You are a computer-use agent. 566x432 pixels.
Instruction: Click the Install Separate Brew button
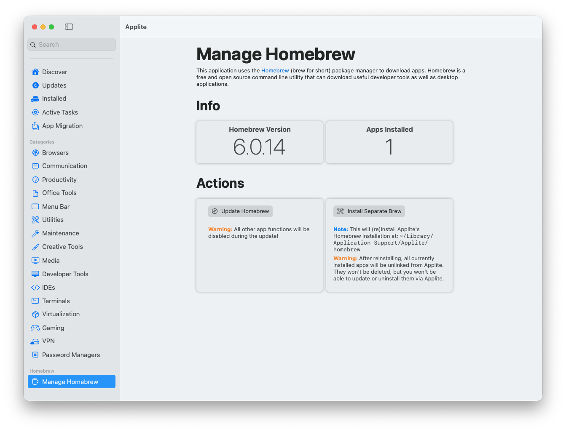(x=369, y=211)
